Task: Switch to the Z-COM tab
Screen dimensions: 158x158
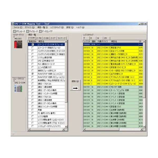Action: (31, 38)
